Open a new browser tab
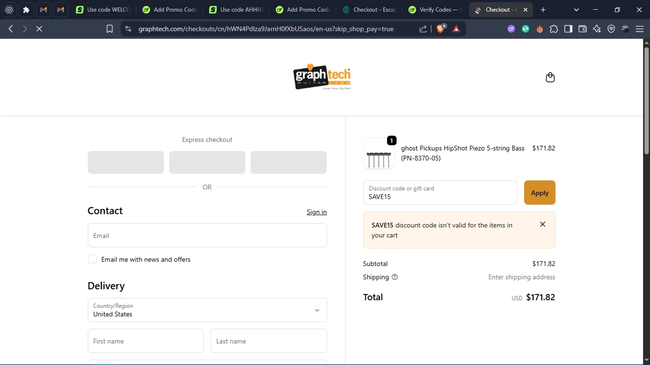Image resolution: width=650 pixels, height=365 pixels. 543,10
